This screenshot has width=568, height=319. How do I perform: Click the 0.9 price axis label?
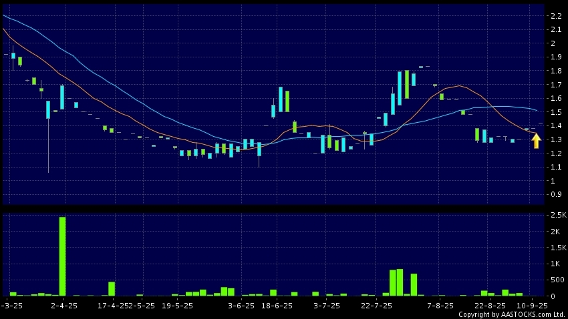556,195
